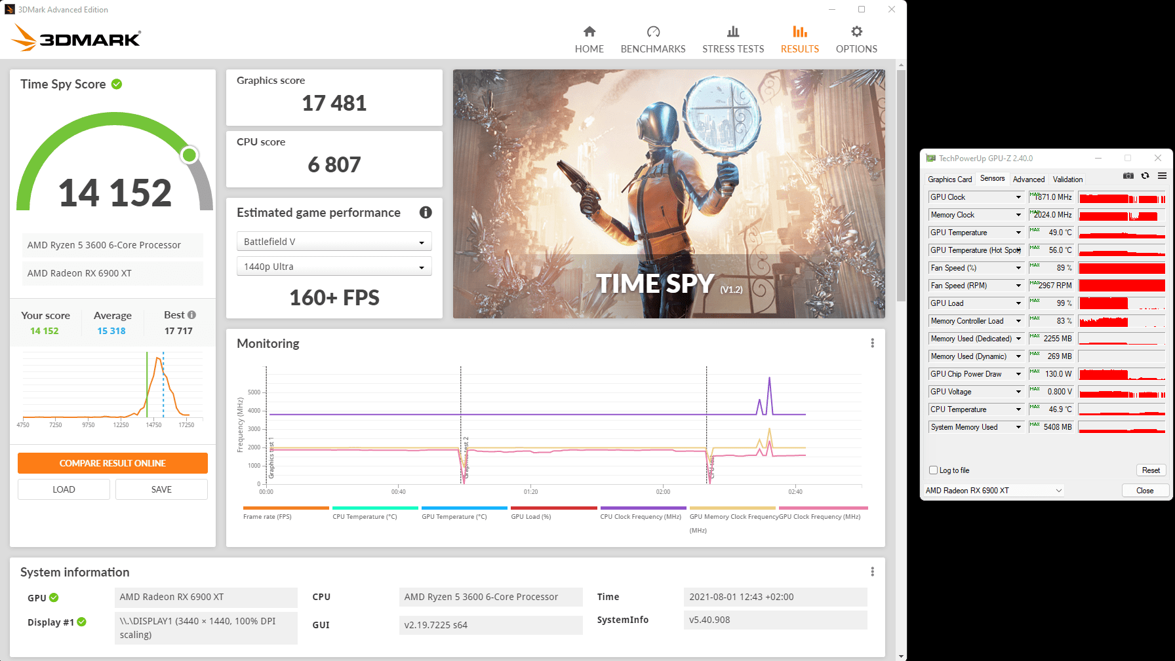Click the 3DMark logo
The image size is (1175, 661).
76,38
